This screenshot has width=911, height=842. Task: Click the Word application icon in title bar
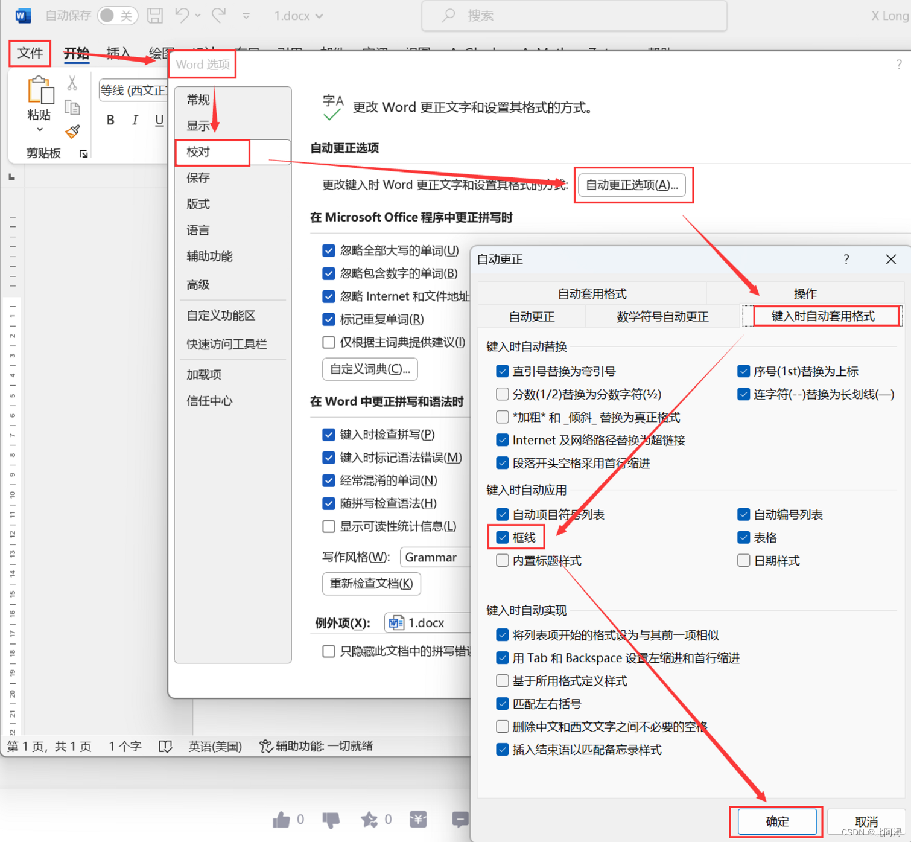[x=23, y=15]
